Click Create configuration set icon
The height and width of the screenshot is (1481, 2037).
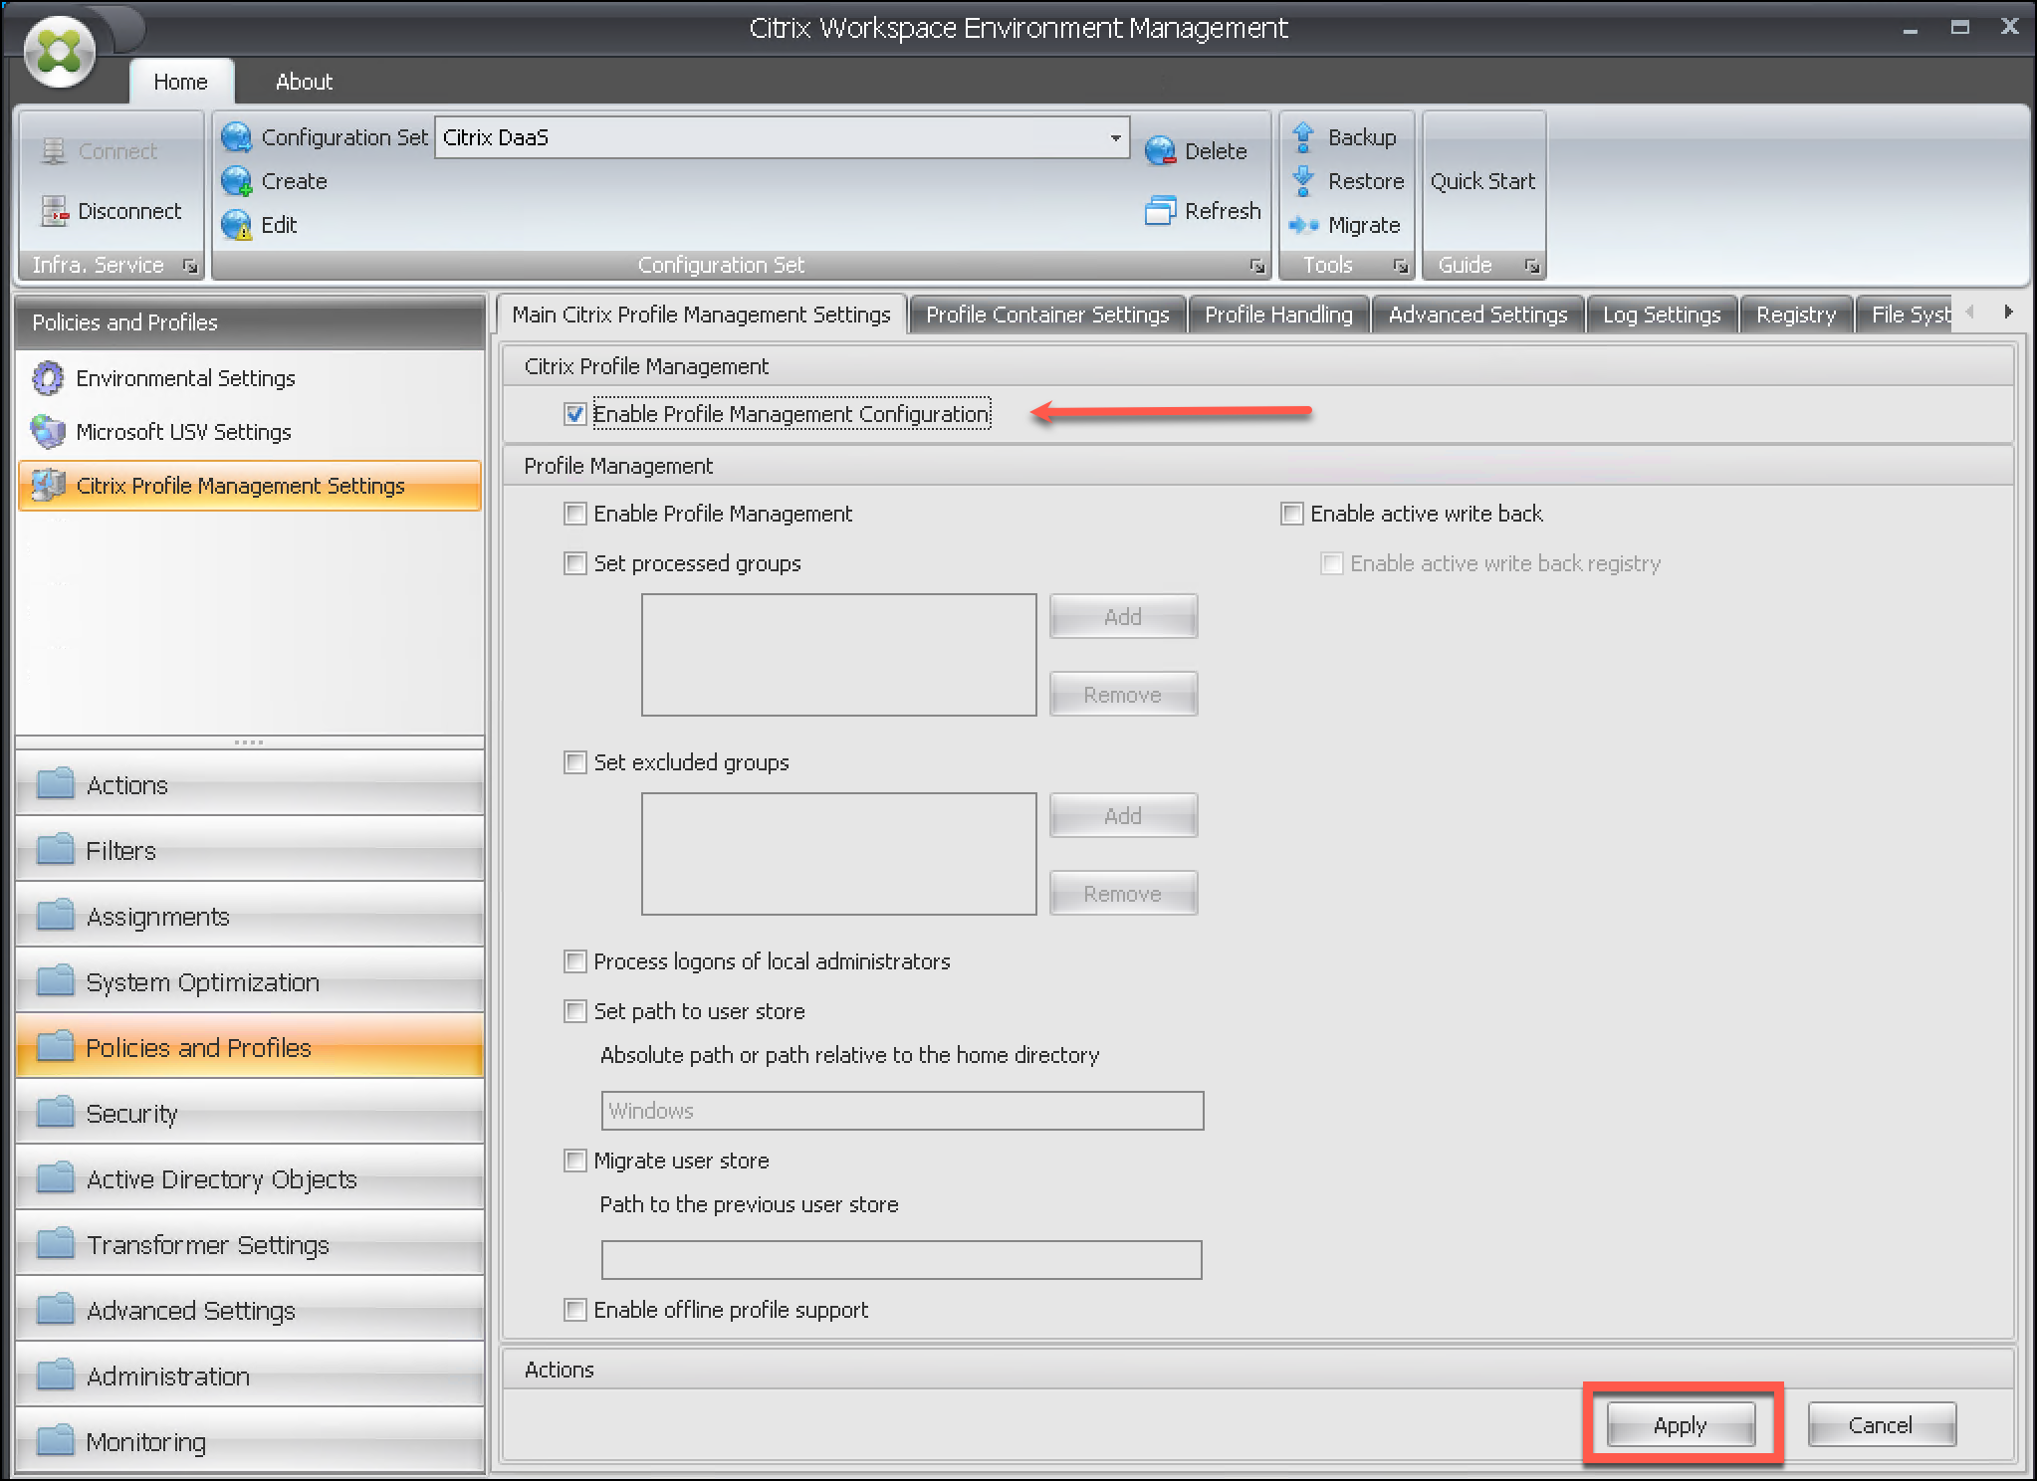237,181
